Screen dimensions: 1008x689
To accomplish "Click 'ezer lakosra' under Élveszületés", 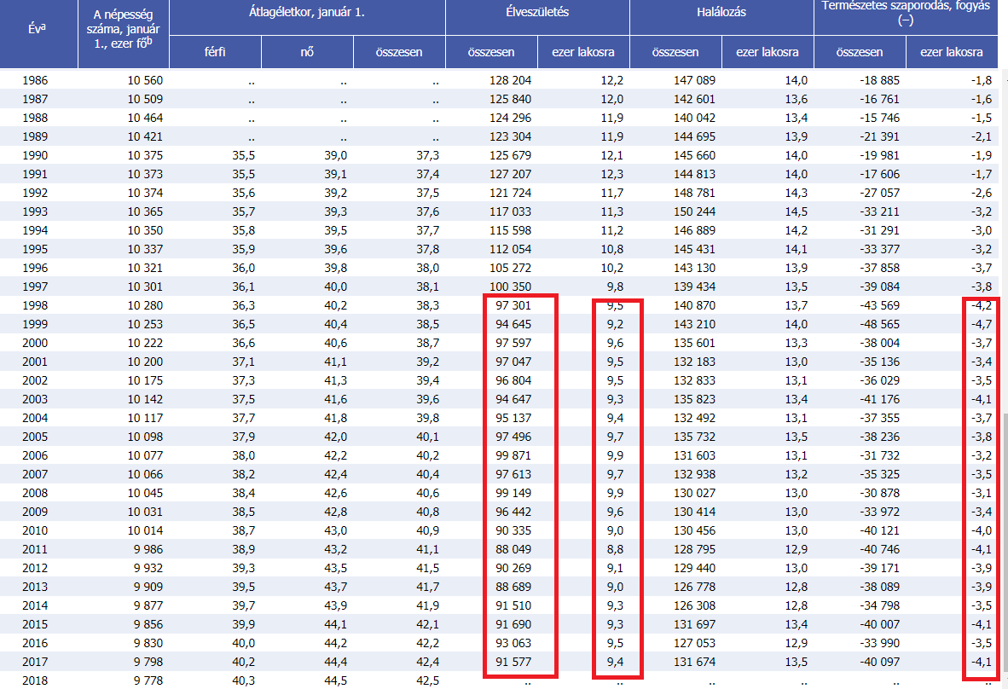I will [583, 52].
